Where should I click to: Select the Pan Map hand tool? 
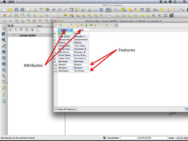tap(42, 10)
